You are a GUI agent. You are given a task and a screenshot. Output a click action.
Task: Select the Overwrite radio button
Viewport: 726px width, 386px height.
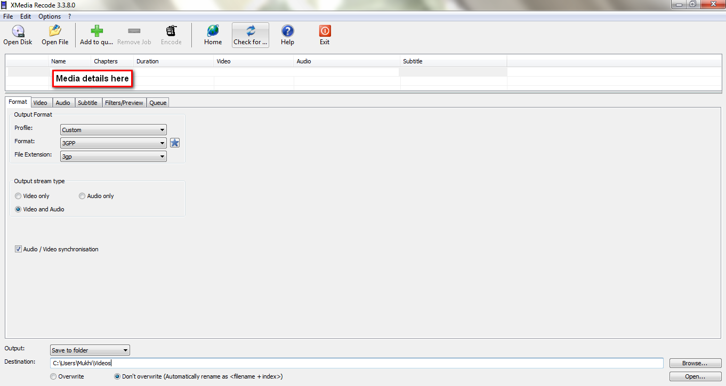pyautogui.click(x=53, y=376)
